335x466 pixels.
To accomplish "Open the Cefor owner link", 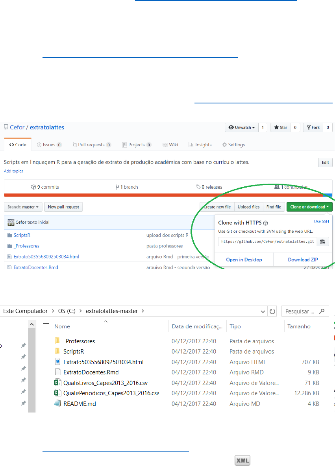I will [17, 127].
